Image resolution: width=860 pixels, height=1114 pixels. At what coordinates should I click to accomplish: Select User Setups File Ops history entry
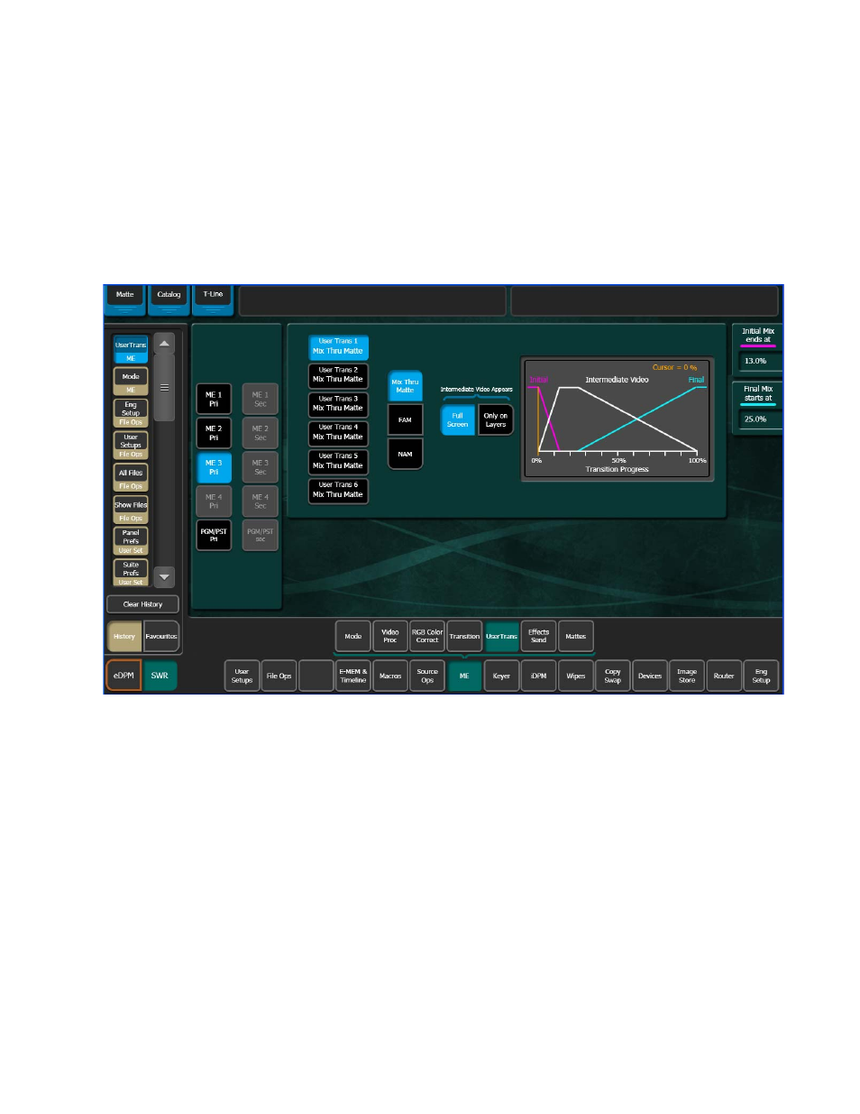tap(131, 446)
